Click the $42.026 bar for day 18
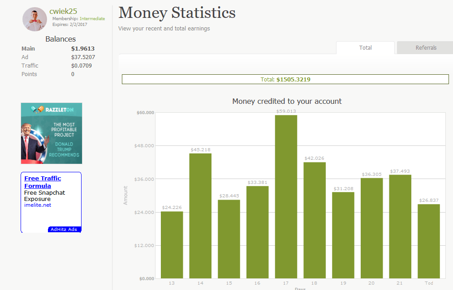 tap(315, 220)
